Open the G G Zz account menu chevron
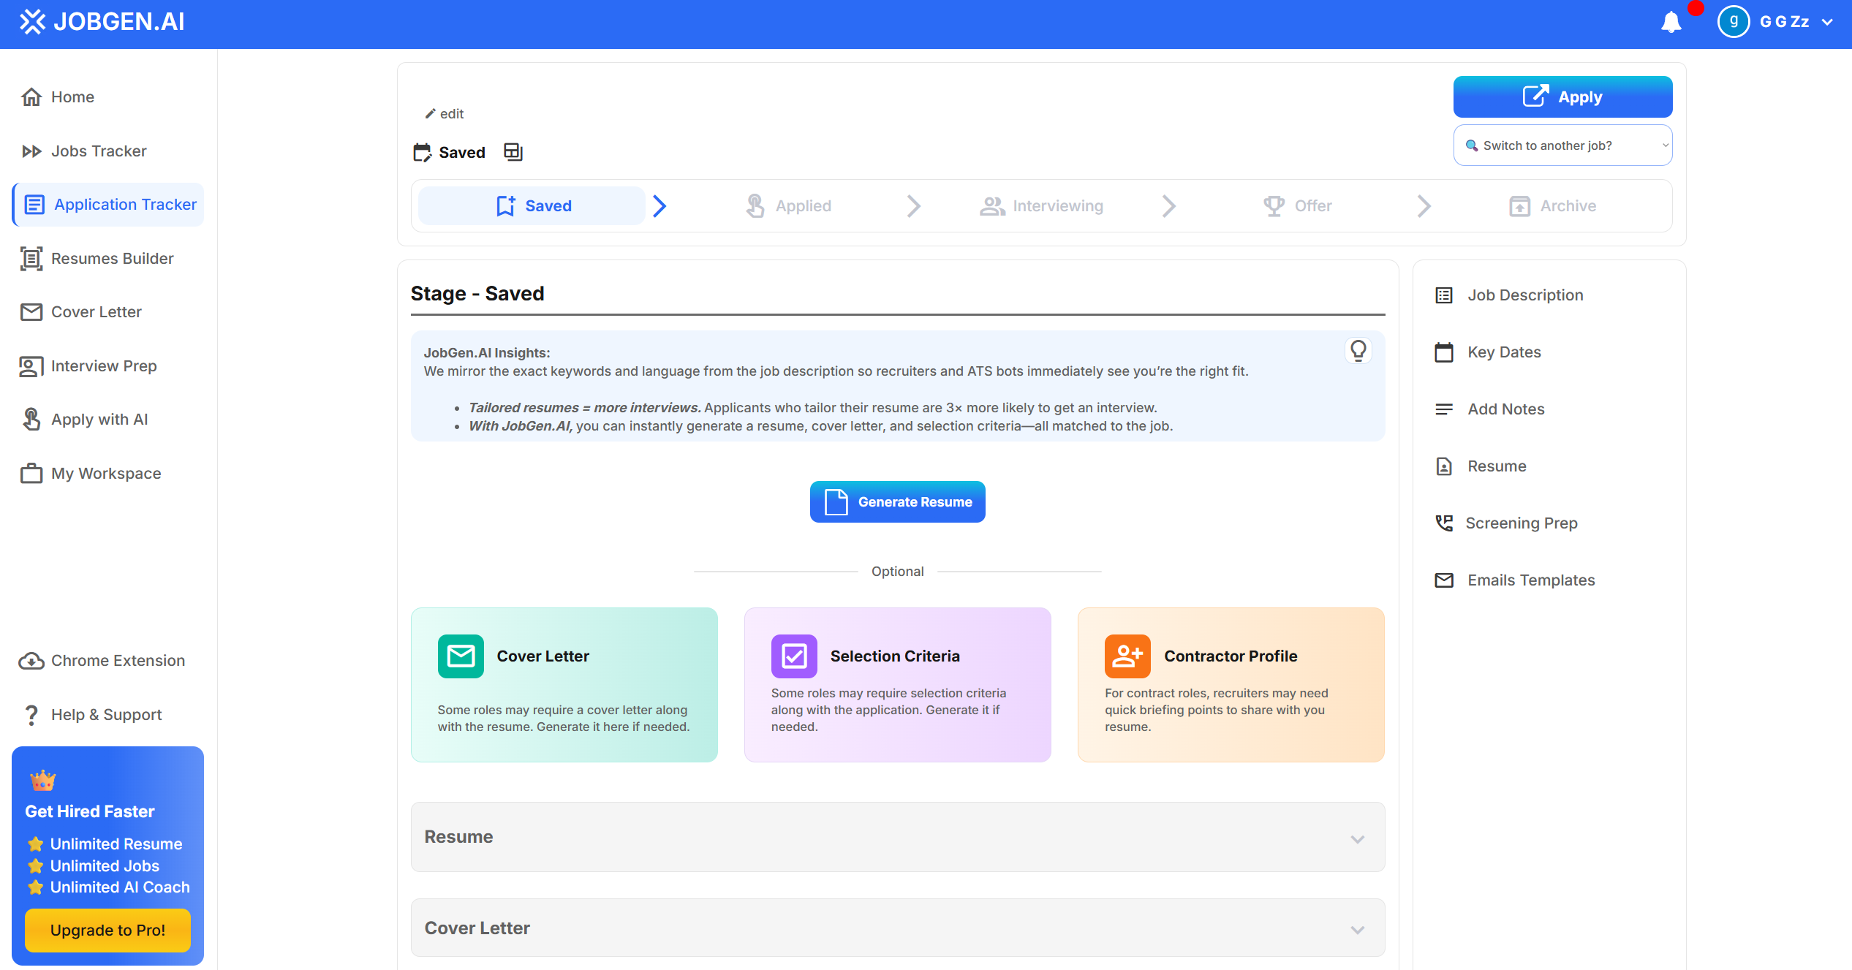The height and width of the screenshot is (970, 1852). [x=1827, y=22]
